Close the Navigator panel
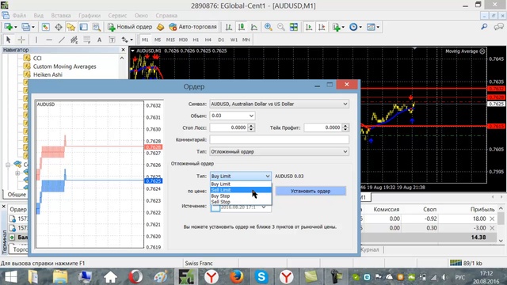The width and height of the screenshot is (507, 285). click(x=124, y=50)
